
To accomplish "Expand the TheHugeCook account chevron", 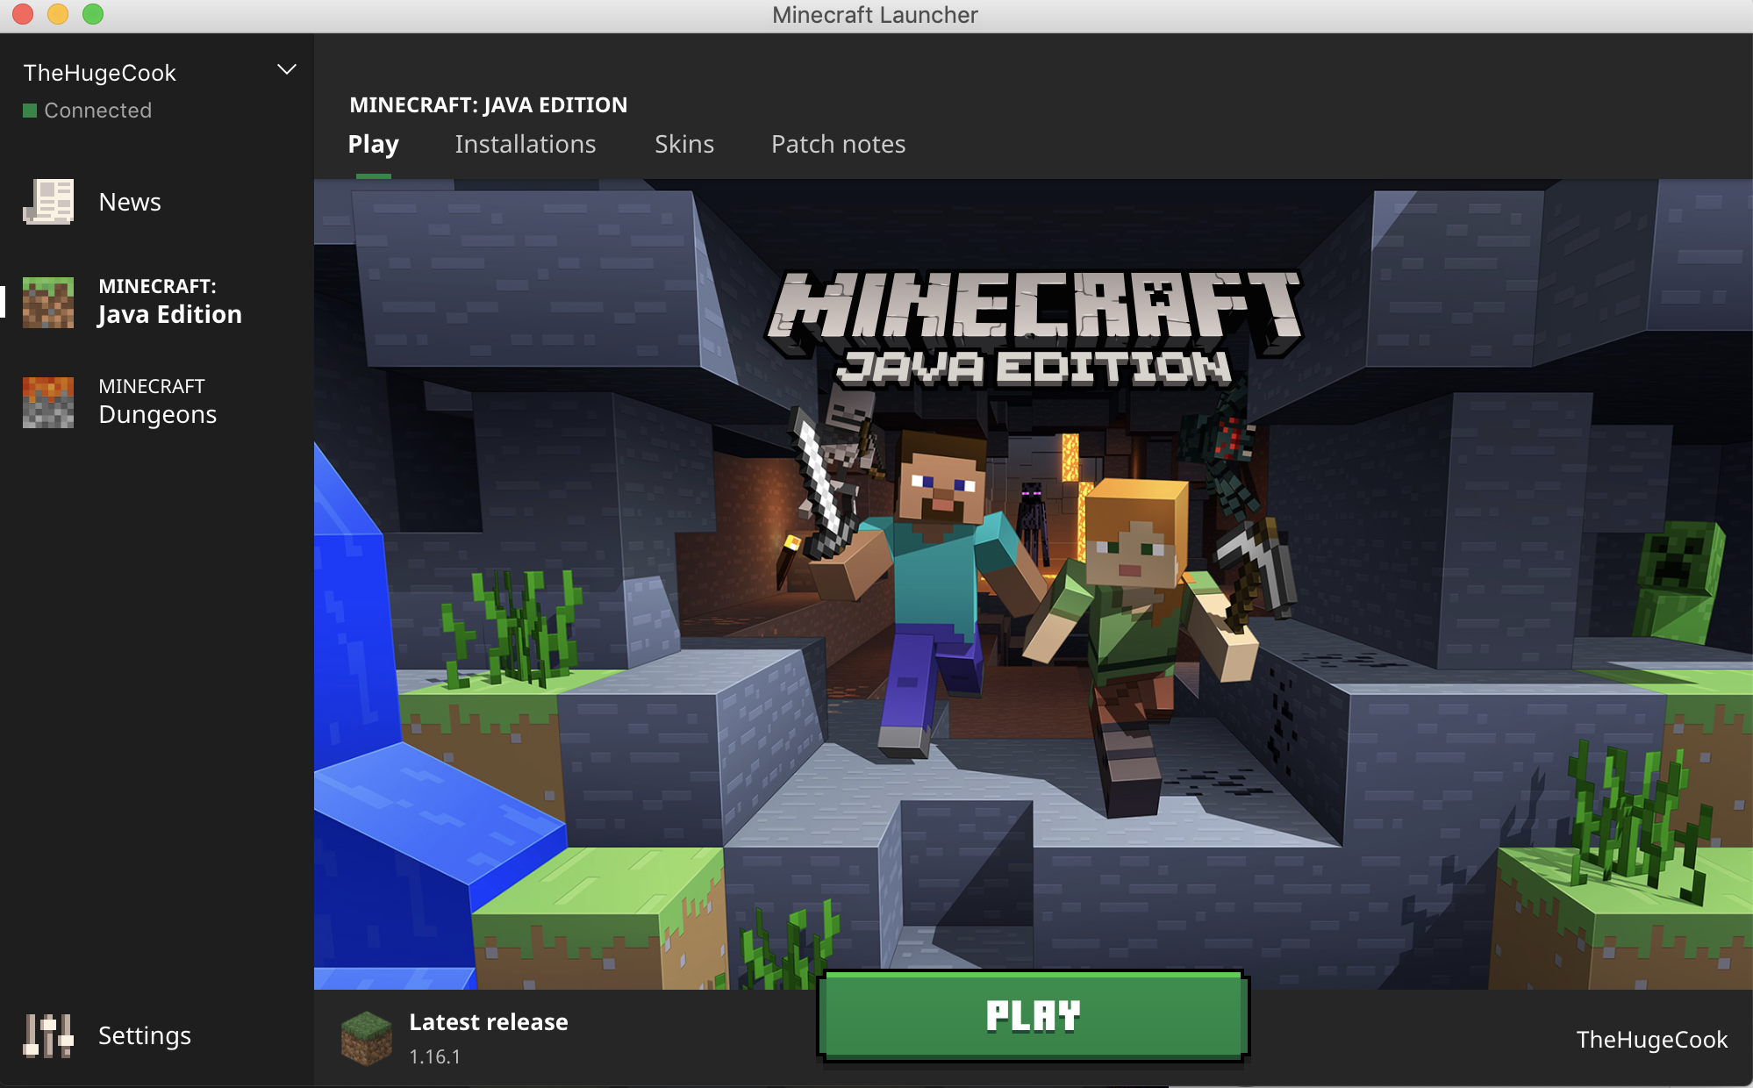I will point(287,70).
